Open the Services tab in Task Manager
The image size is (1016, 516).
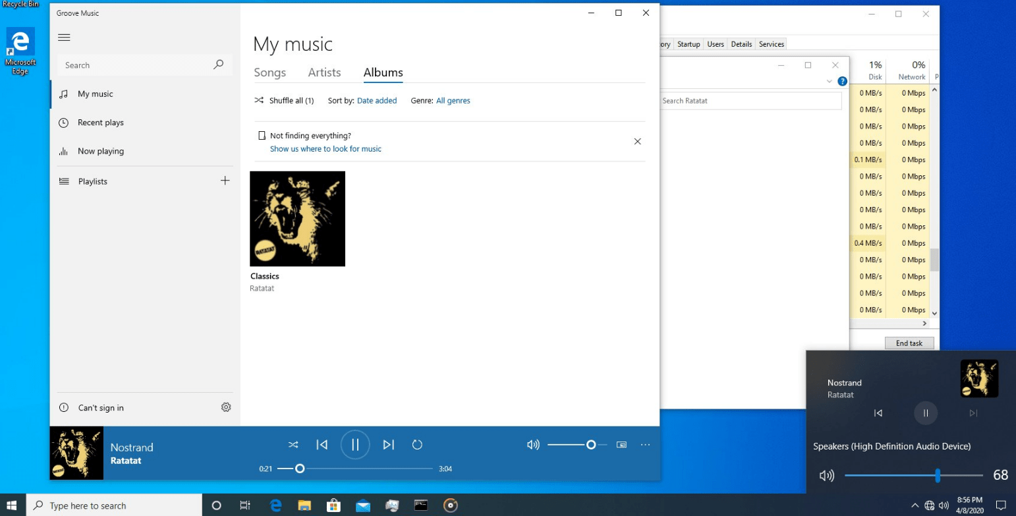(772, 44)
